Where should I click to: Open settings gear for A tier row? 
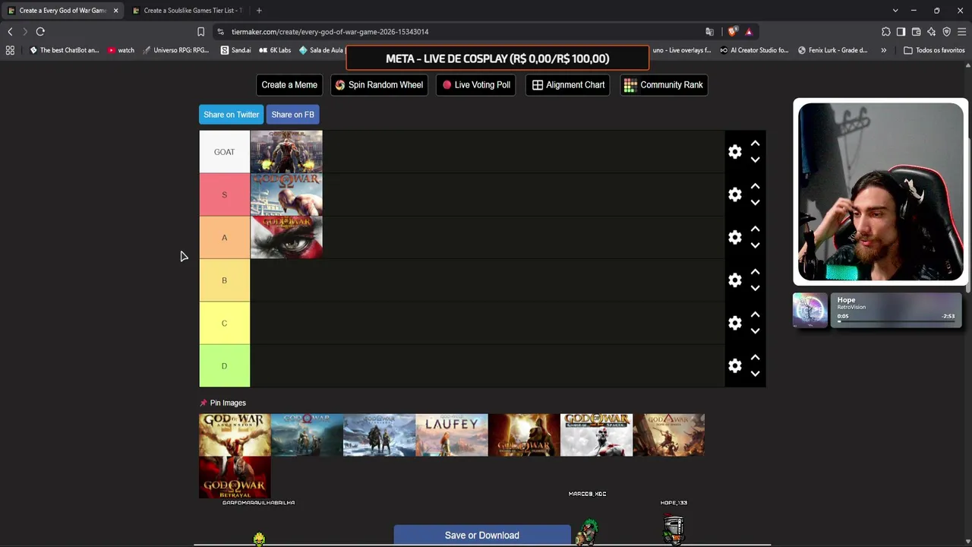pos(735,238)
